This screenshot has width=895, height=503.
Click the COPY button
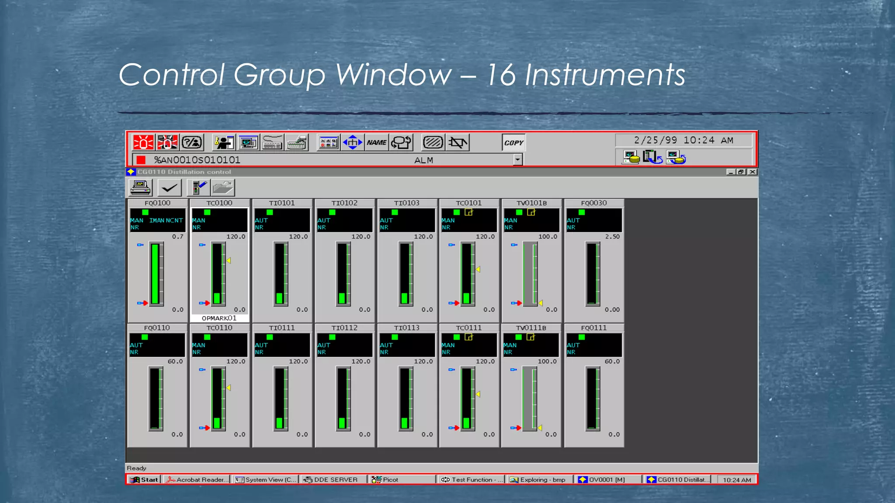pos(513,142)
